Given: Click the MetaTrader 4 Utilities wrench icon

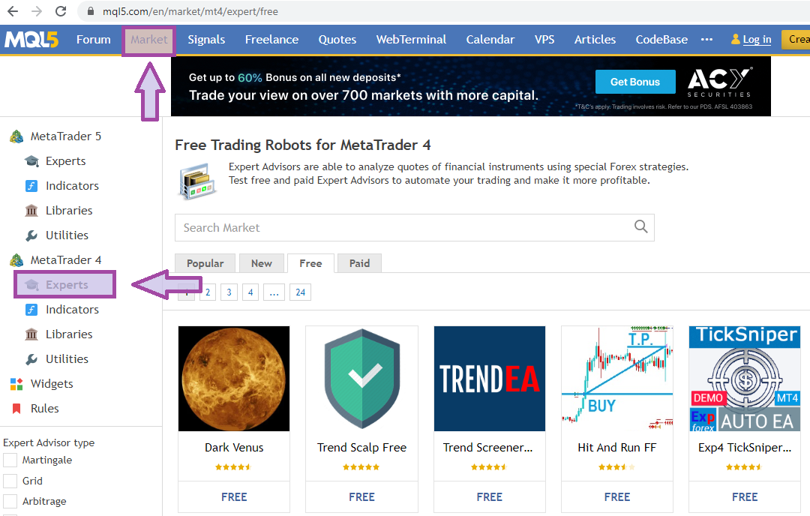Looking at the screenshot, I should (31, 359).
